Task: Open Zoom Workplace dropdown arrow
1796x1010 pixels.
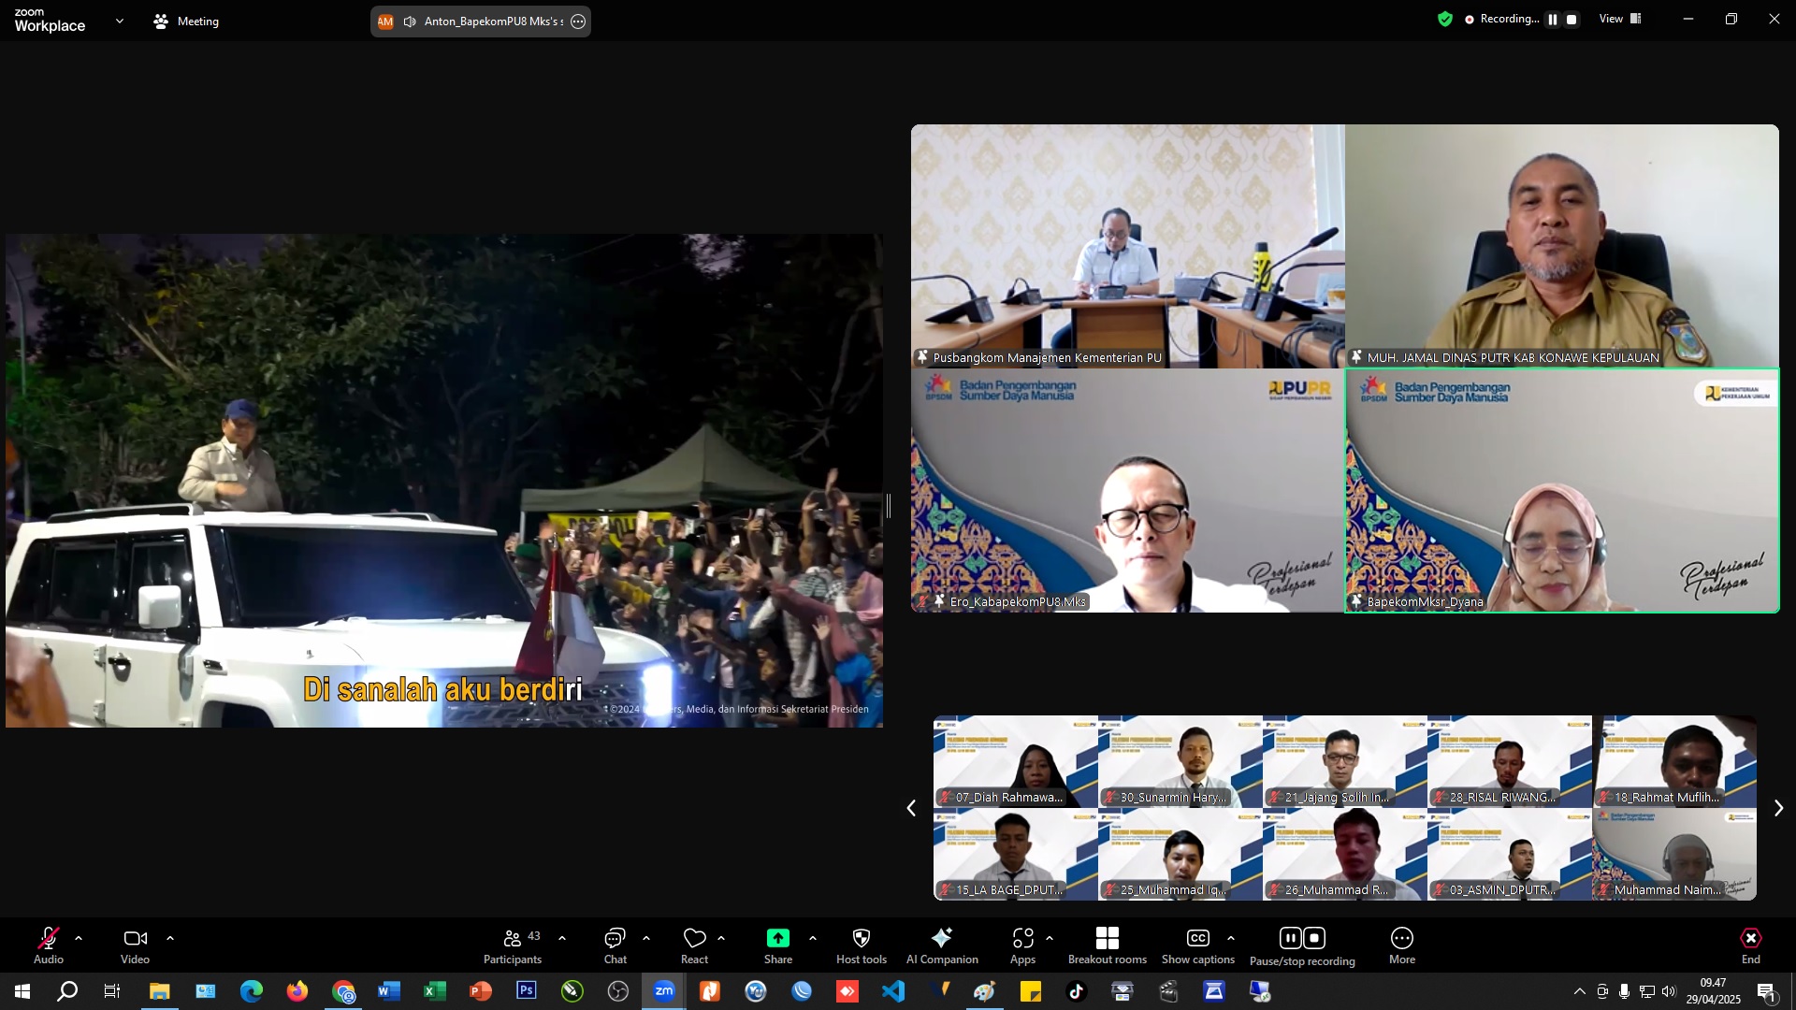Action: coord(120,21)
